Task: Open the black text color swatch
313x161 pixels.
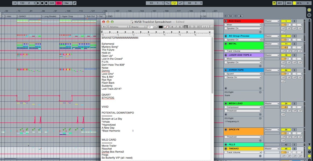Action: [161, 27]
